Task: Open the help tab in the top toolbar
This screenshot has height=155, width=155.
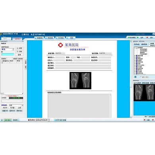Action: [x=70, y=38]
